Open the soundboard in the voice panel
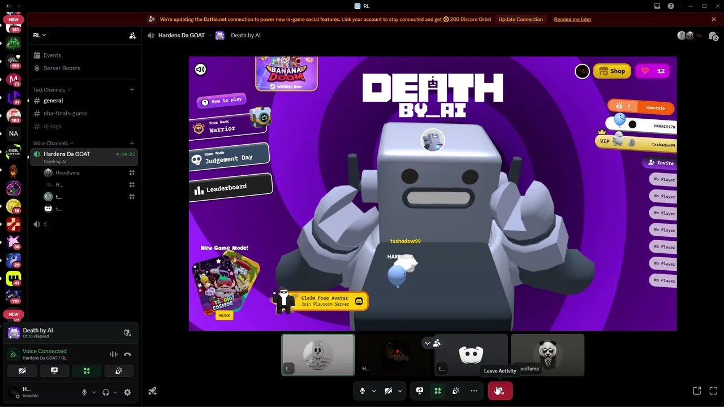This screenshot has height=407, width=724. point(119,371)
